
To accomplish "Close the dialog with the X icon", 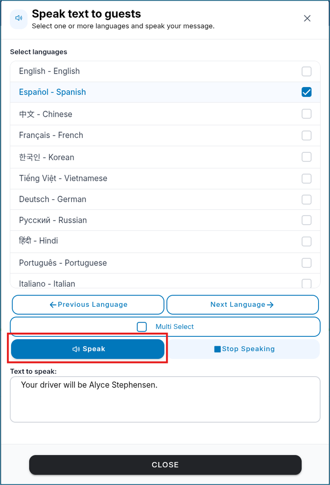I will (307, 18).
